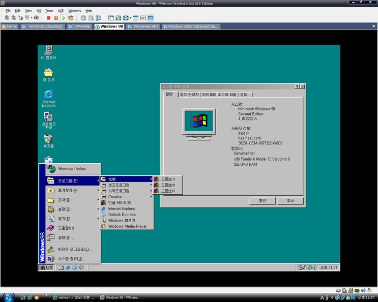Screen dimensions: 378x302
Task: Click the 취소 button in system dialog
Action: click(290, 201)
